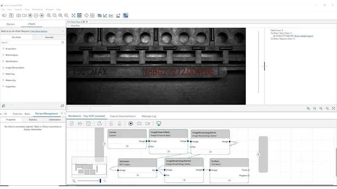Click the workbench minimap zoom slider
The width and height of the screenshot is (337, 189).
point(89,181)
